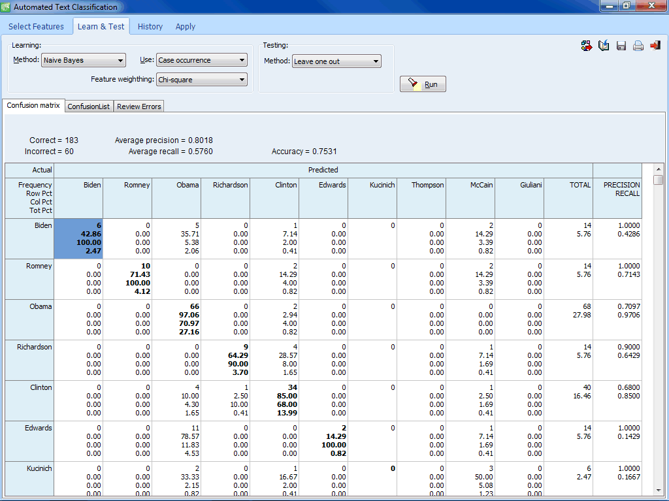Select the highlighted Biden-Biden matrix cell
The height and width of the screenshot is (501, 669).
tap(78, 238)
